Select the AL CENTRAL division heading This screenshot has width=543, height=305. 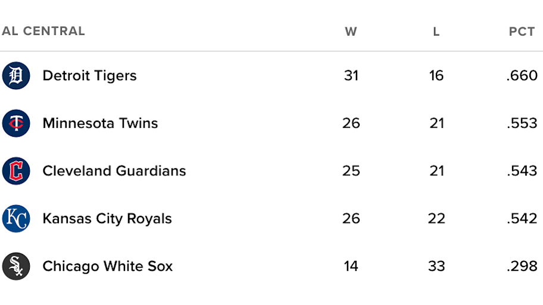tap(43, 31)
